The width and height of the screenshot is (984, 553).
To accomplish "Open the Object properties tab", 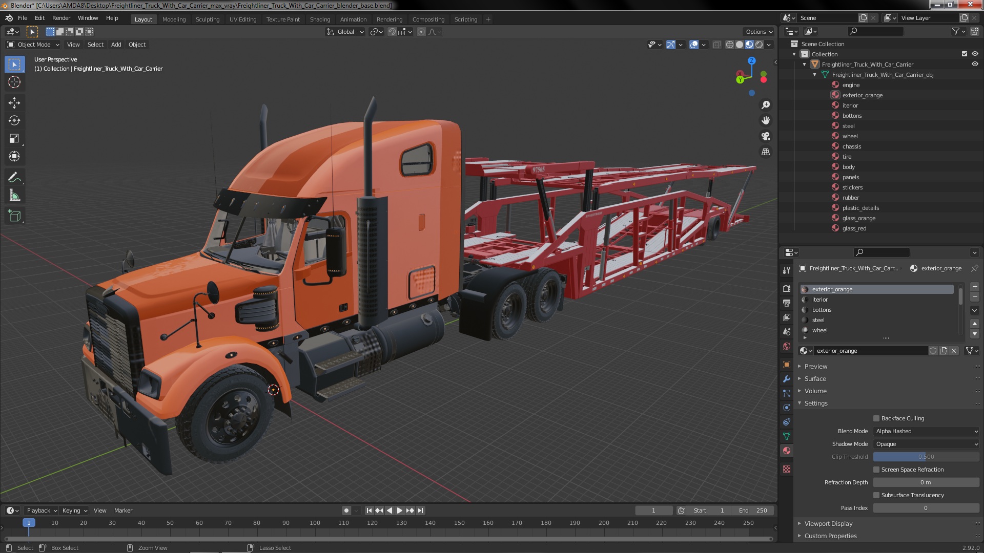I will coord(787,365).
